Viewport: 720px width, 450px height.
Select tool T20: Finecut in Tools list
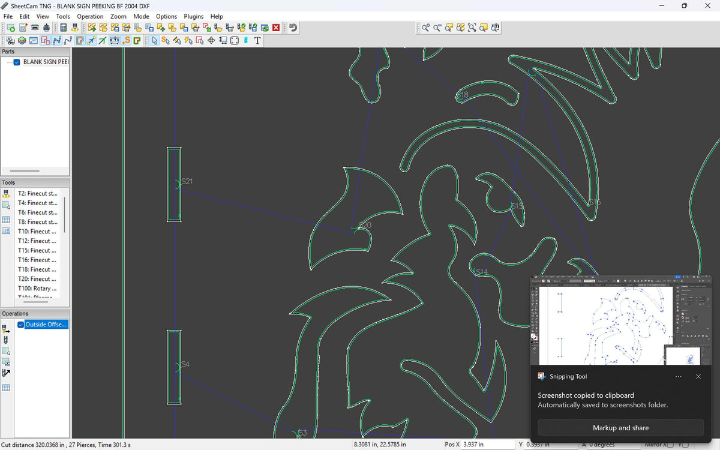(x=38, y=279)
